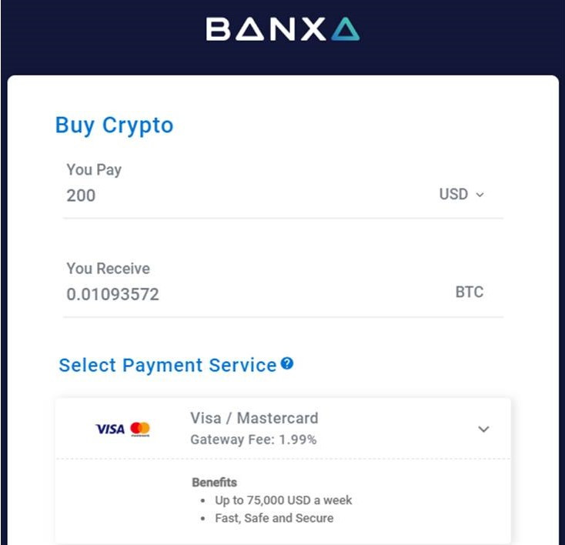Screen dimensions: 565x545
Task: Click the BANXA logo in header
Action: click(x=282, y=28)
